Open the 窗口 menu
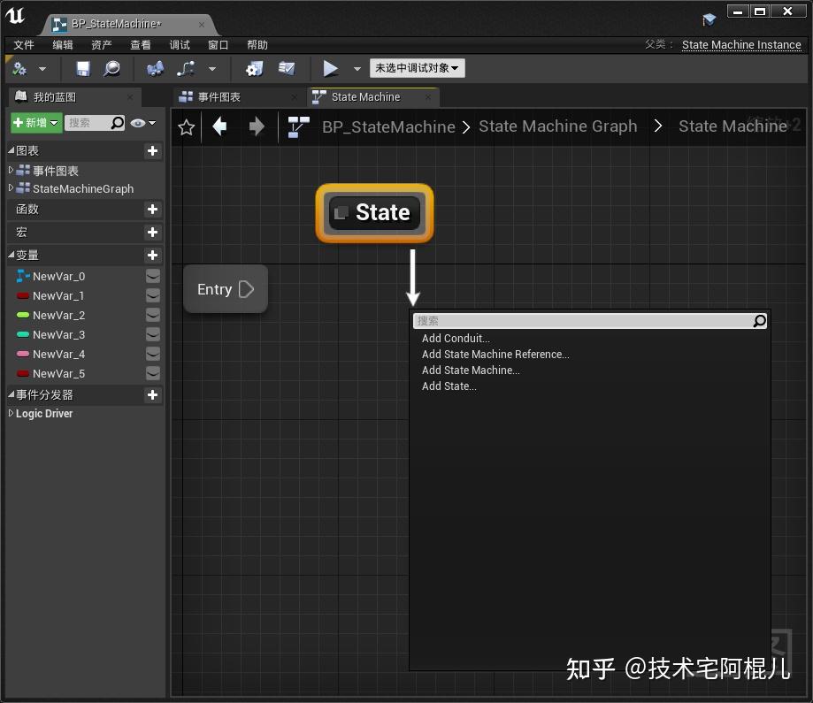Image resolution: width=813 pixels, height=703 pixels. click(x=218, y=44)
